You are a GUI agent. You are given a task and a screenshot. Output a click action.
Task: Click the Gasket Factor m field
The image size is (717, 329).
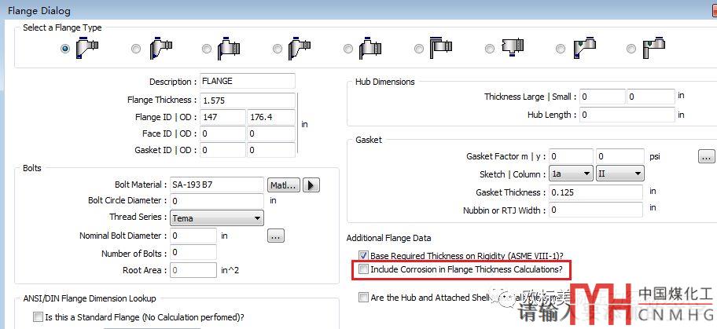coord(571,157)
